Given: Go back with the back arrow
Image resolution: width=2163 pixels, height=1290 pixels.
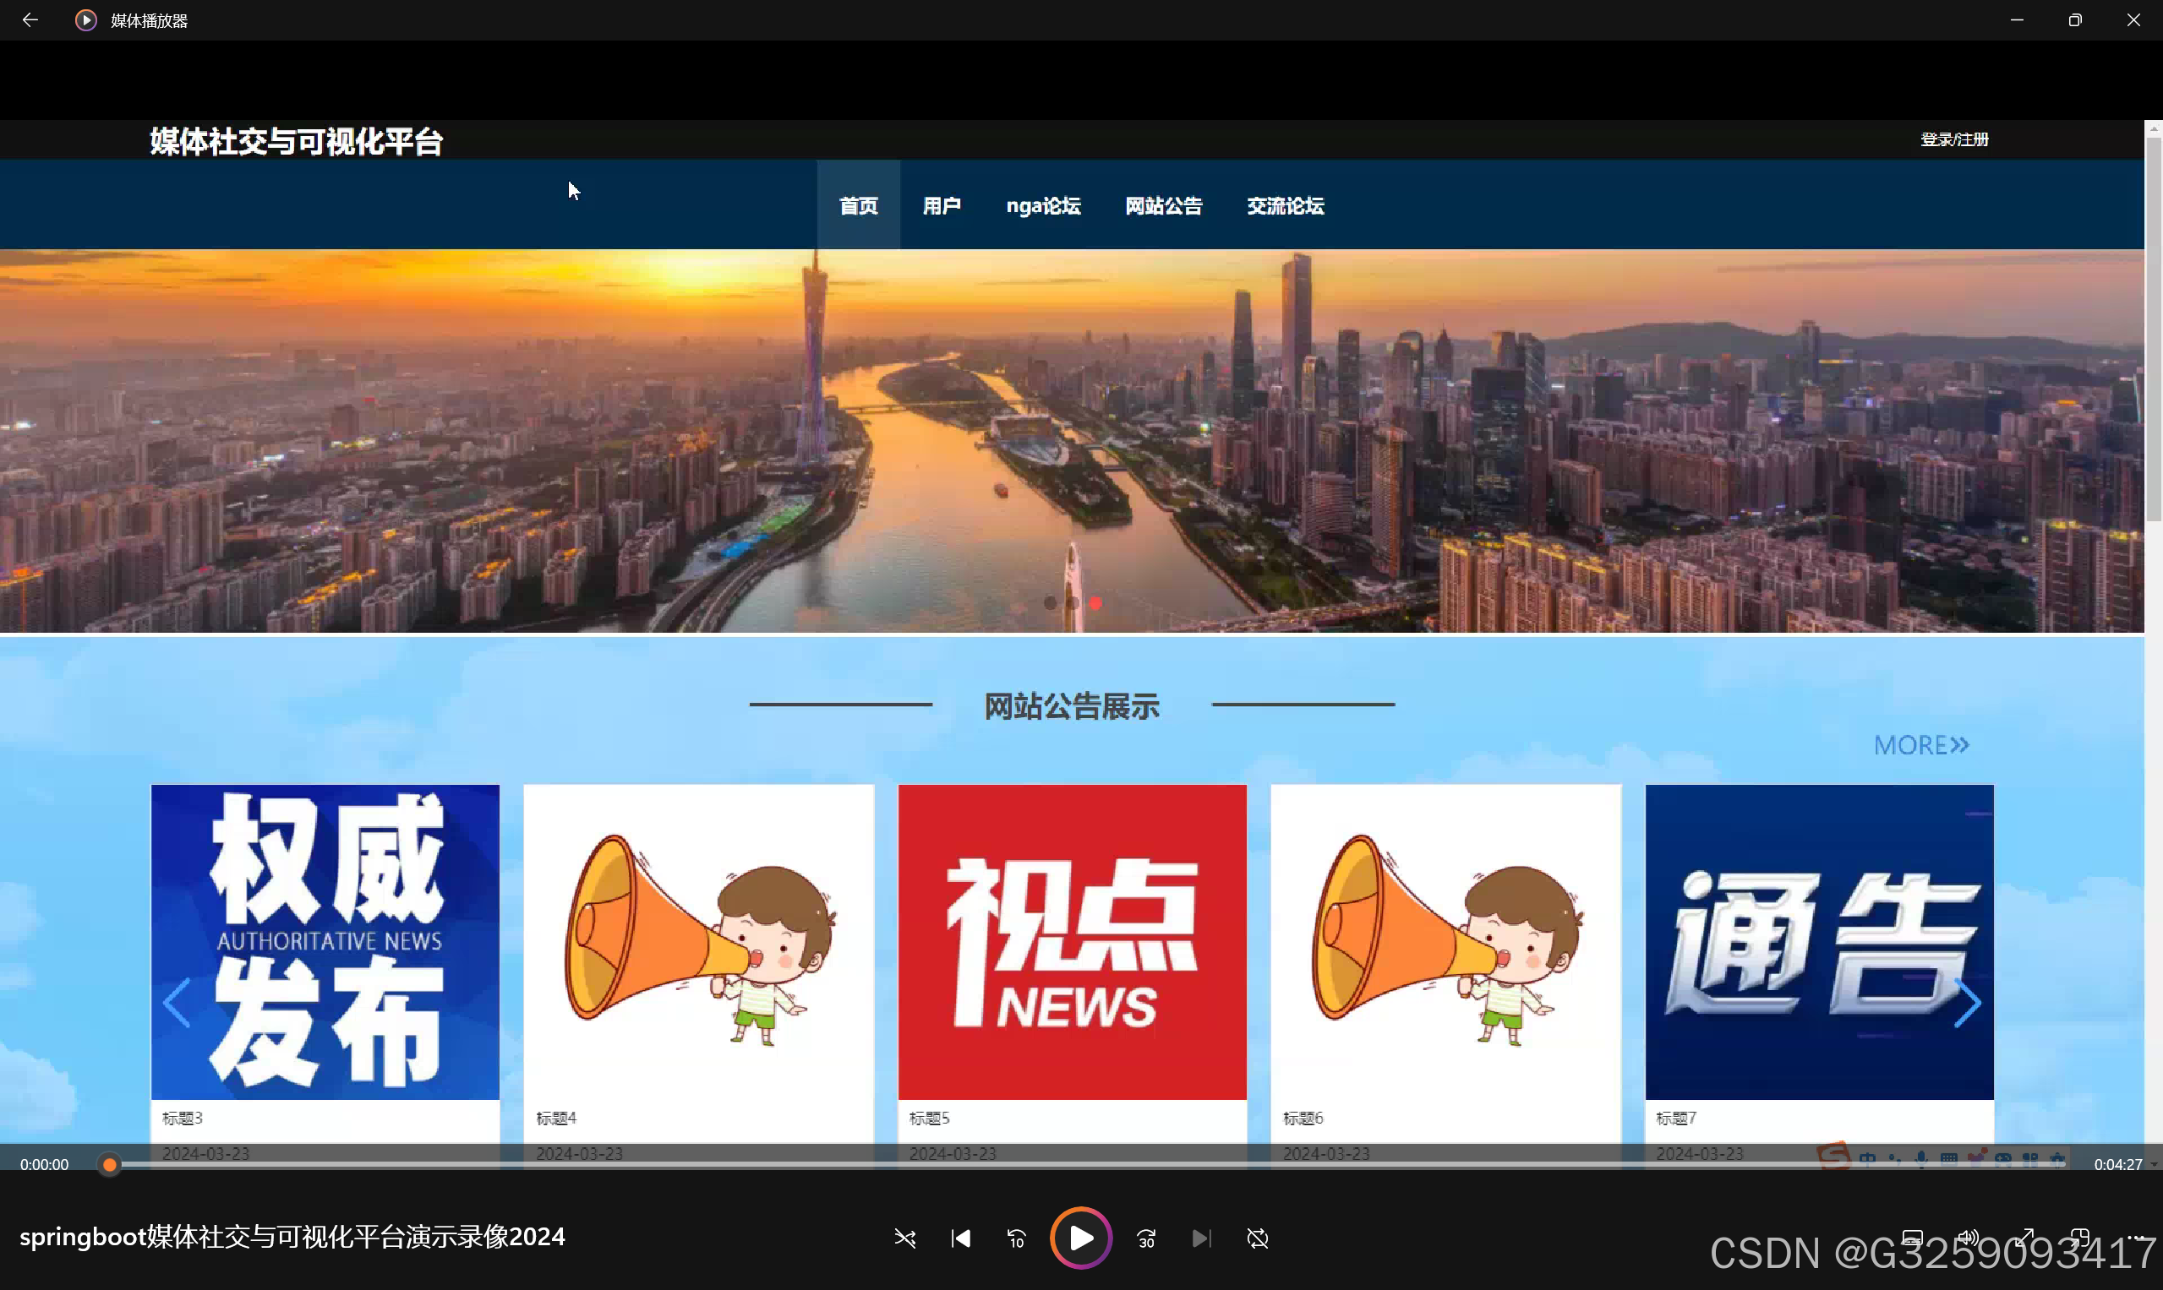Looking at the screenshot, I should (30, 20).
